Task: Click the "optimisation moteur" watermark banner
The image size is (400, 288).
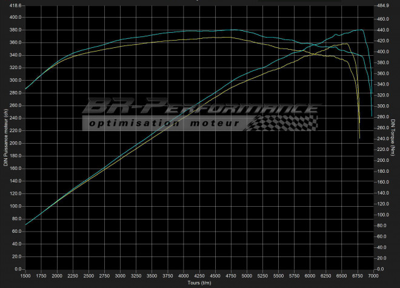Action: click(x=164, y=123)
